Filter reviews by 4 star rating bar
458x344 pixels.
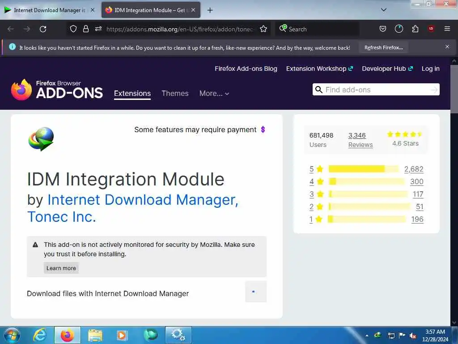(367, 181)
